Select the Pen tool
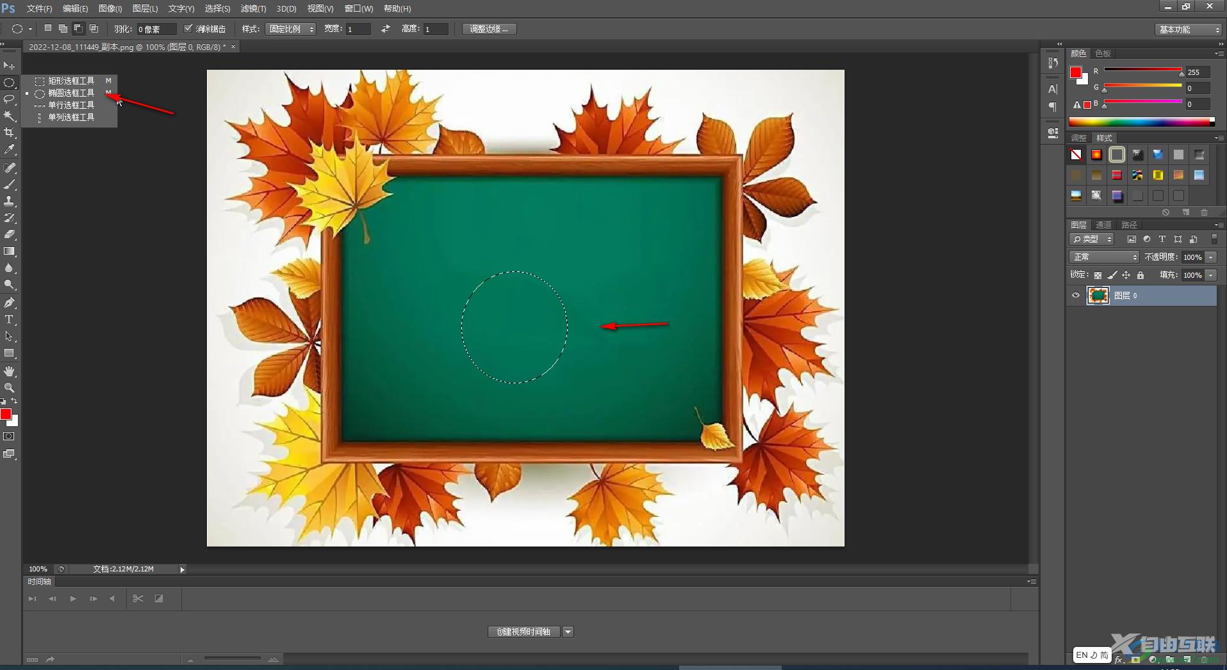 click(9, 303)
